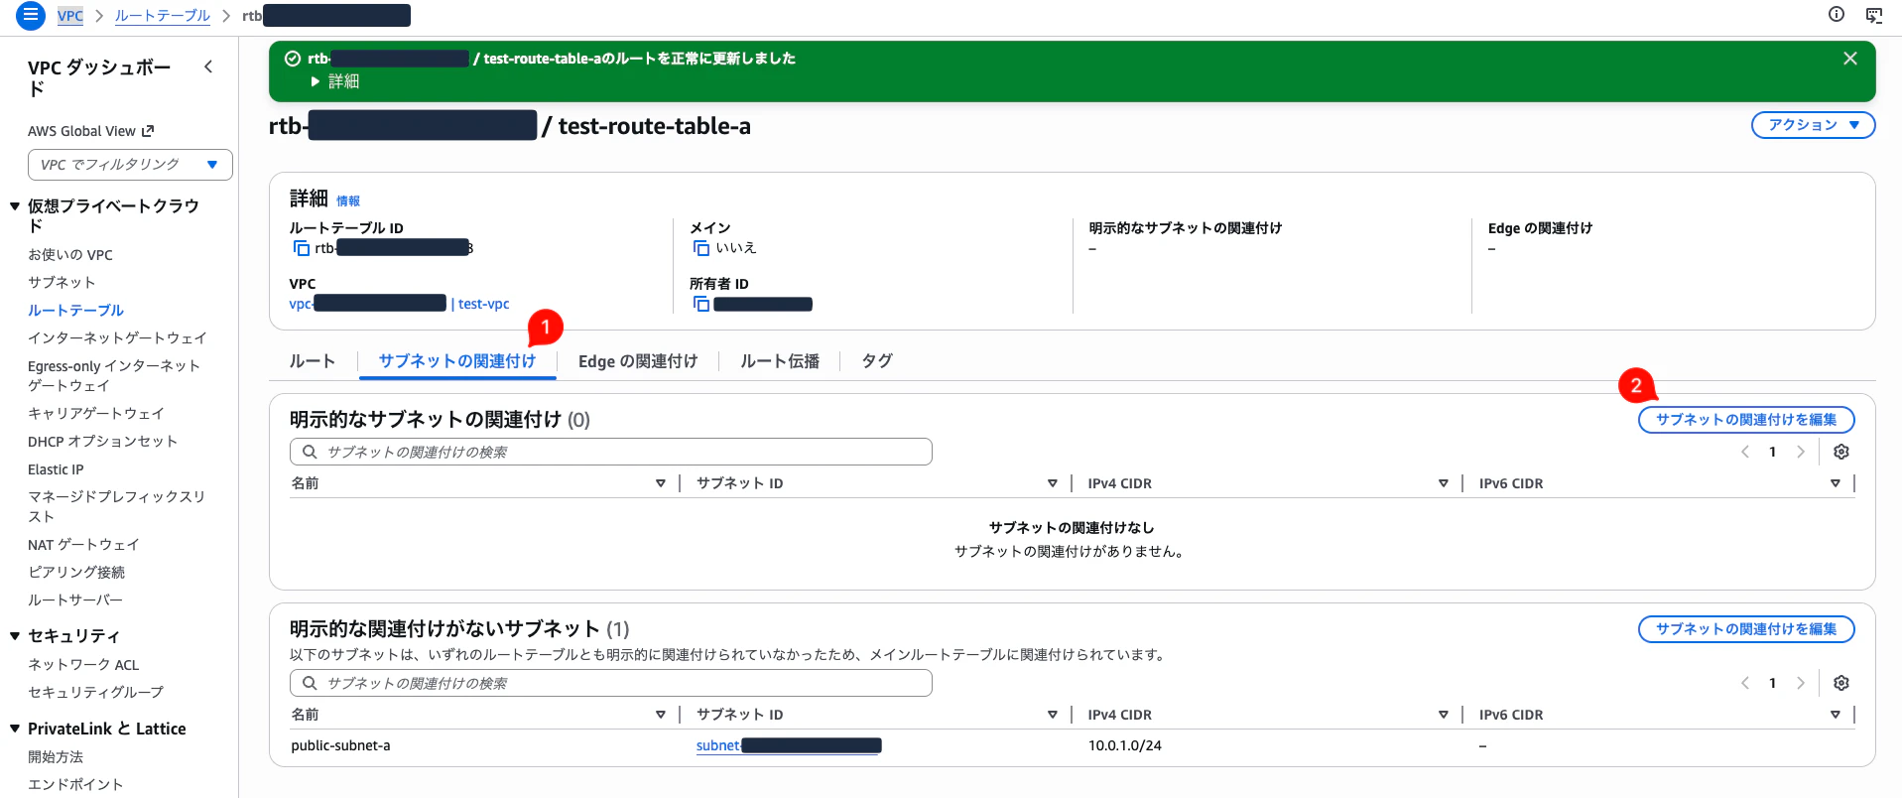Collapse 仮想プライベートクラウド section
The height and width of the screenshot is (798, 1902).
(x=15, y=206)
